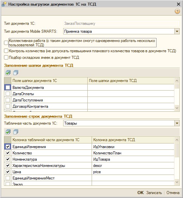Check the ВалютаДокумента row checkbox
Screen dimensions: 183x198
point(8,87)
